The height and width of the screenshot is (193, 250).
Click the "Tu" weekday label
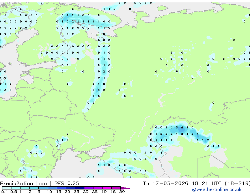146,184
